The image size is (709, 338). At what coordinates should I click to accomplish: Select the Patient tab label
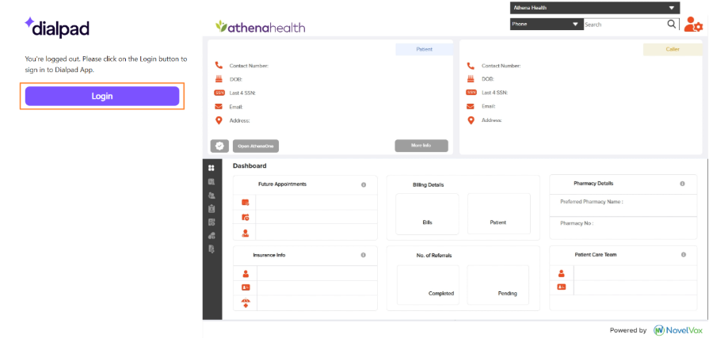(424, 49)
